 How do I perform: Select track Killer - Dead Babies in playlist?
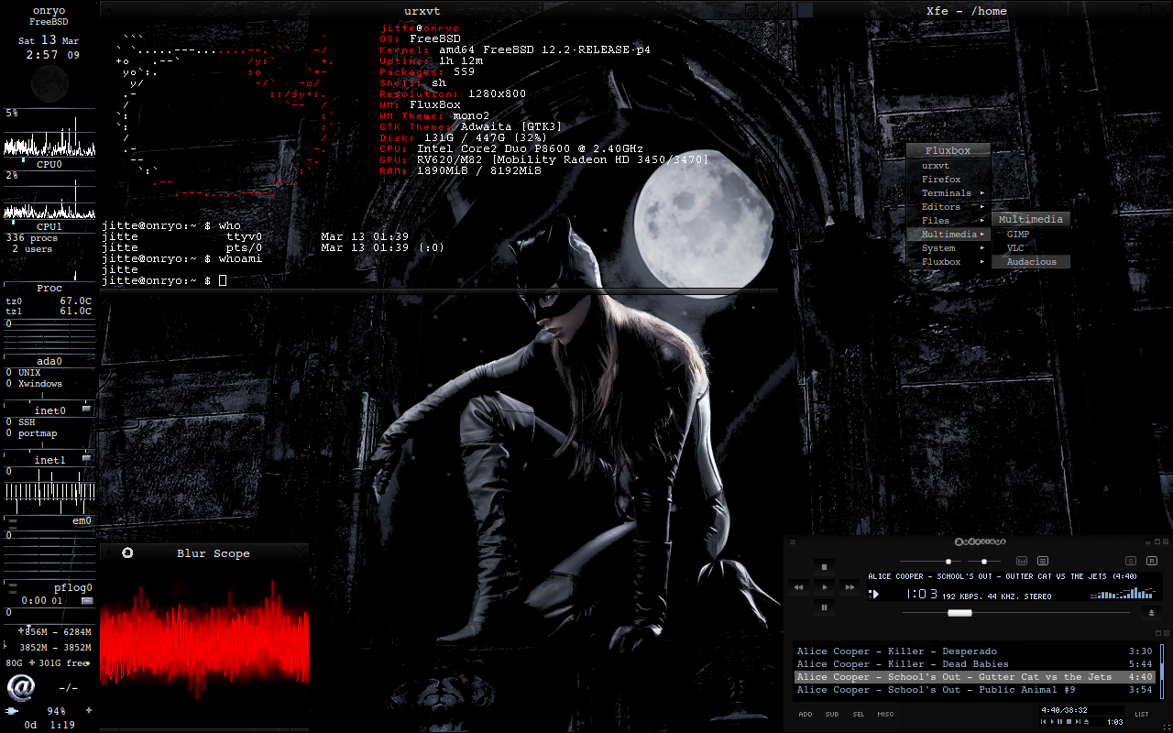point(975,664)
